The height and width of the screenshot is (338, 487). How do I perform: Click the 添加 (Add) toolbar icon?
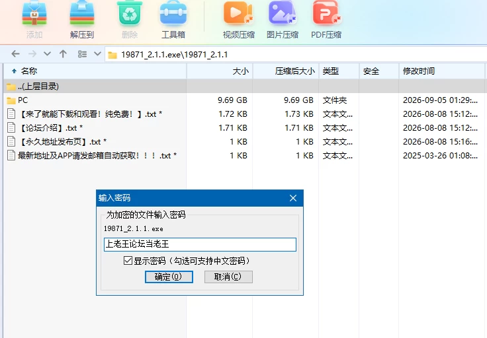pyautogui.click(x=34, y=14)
